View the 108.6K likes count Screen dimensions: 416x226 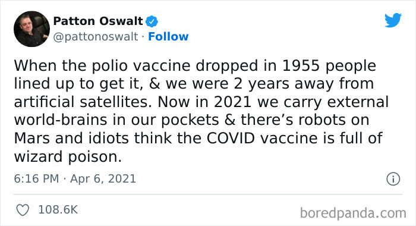(58, 210)
